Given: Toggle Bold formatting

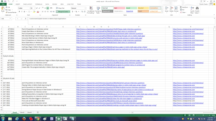Looking at the screenshot, I should pyautogui.click(x=19, y=12).
